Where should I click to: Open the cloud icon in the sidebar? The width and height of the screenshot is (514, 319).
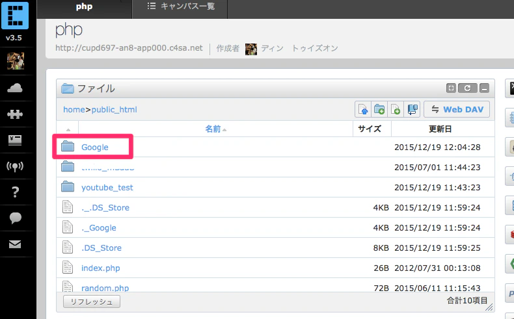click(x=15, y=88)
